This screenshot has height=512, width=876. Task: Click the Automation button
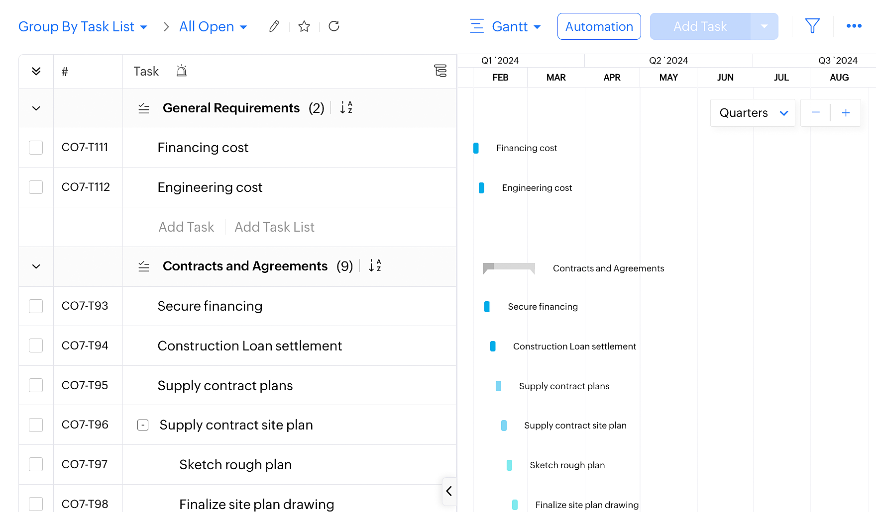pos(599,26)
